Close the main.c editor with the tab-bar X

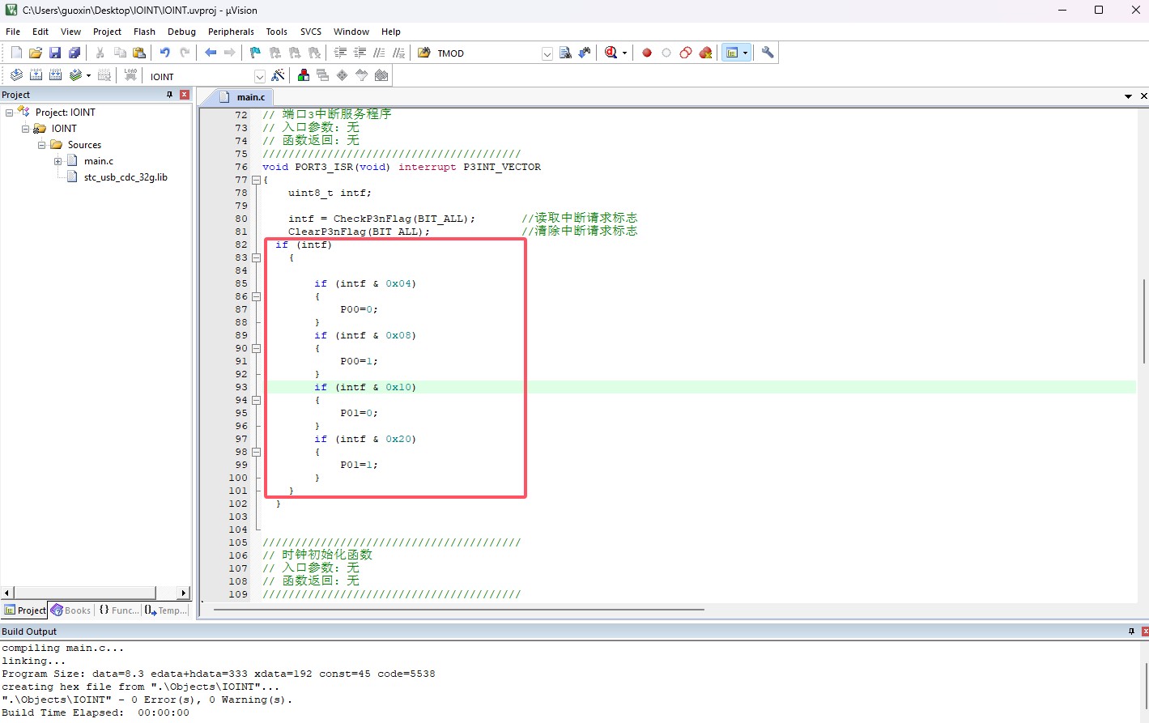[1143, 96]
